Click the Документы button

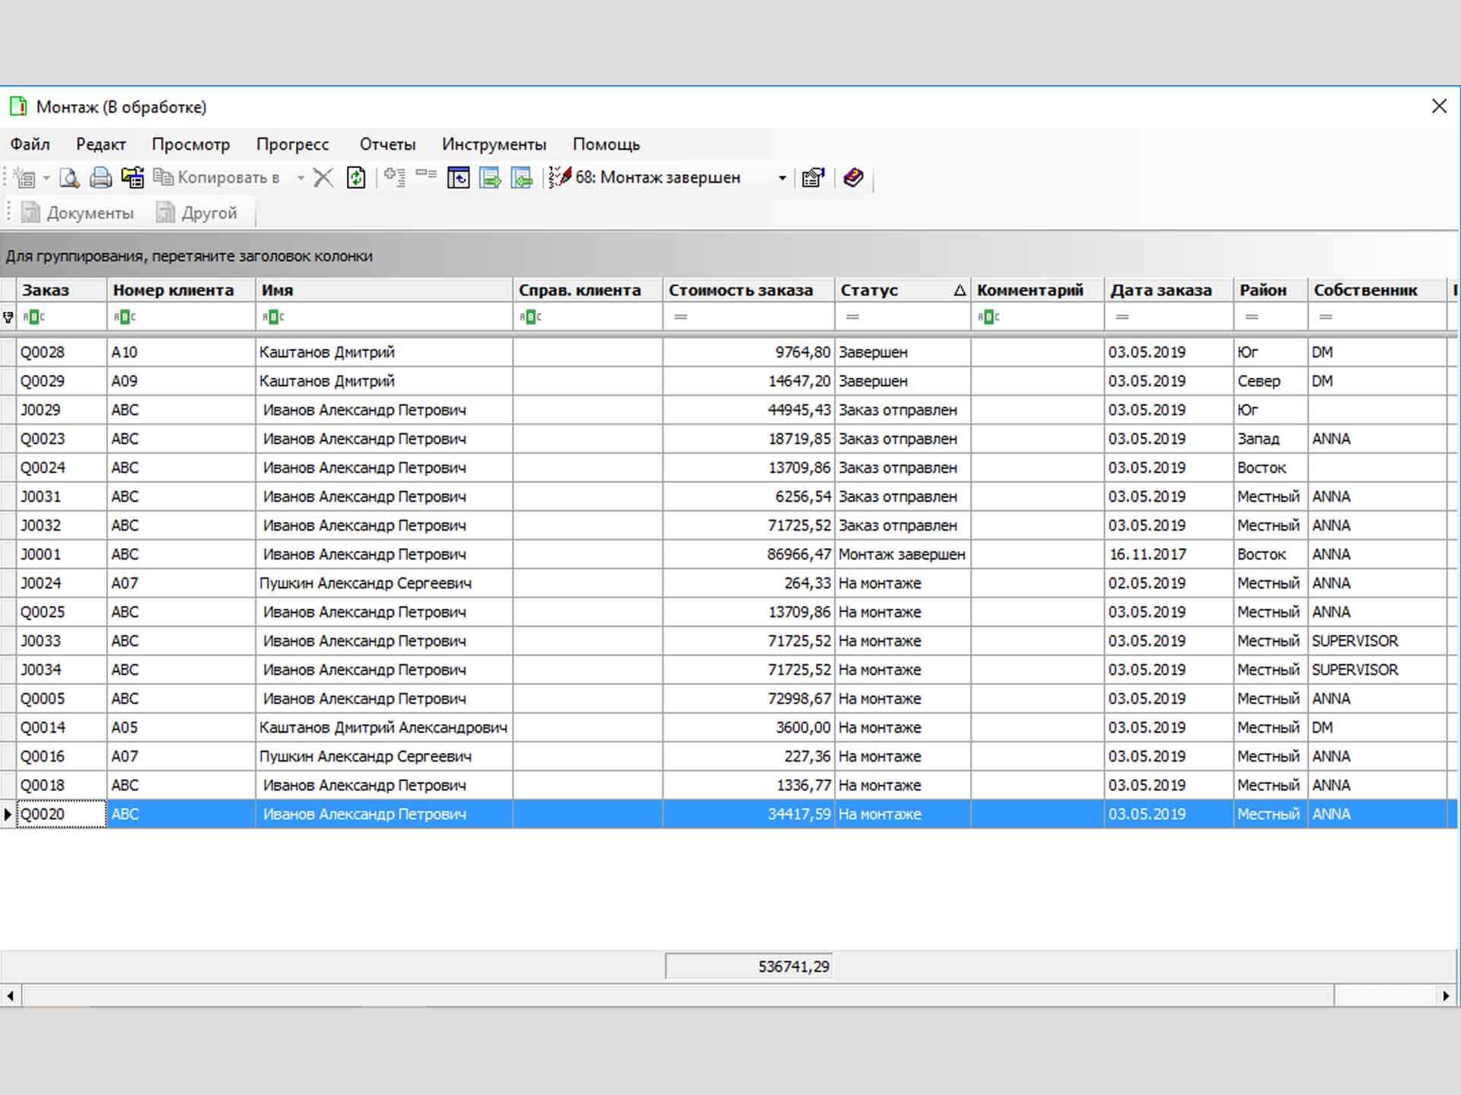tap(78, 213)
